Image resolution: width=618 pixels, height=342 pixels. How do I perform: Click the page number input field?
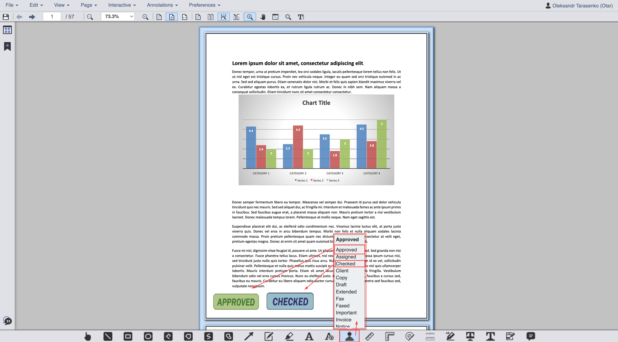tap(52, 17)
